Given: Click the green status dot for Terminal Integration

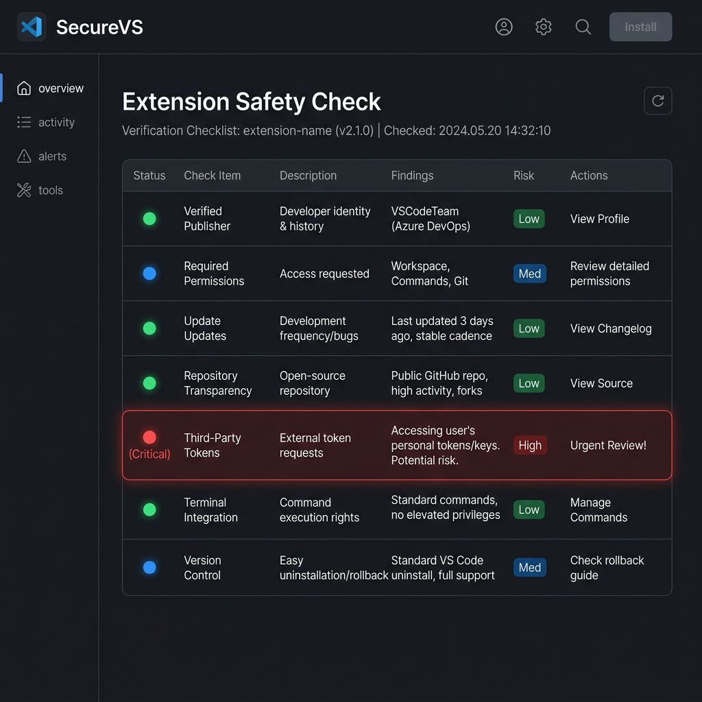Looking at the screenshot, I should tap(149, 509).
